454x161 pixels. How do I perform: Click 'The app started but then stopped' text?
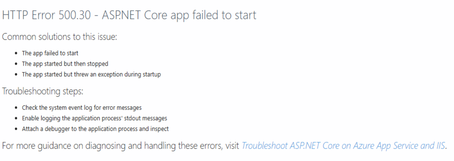pyautogui.click(x=65, y=64)
